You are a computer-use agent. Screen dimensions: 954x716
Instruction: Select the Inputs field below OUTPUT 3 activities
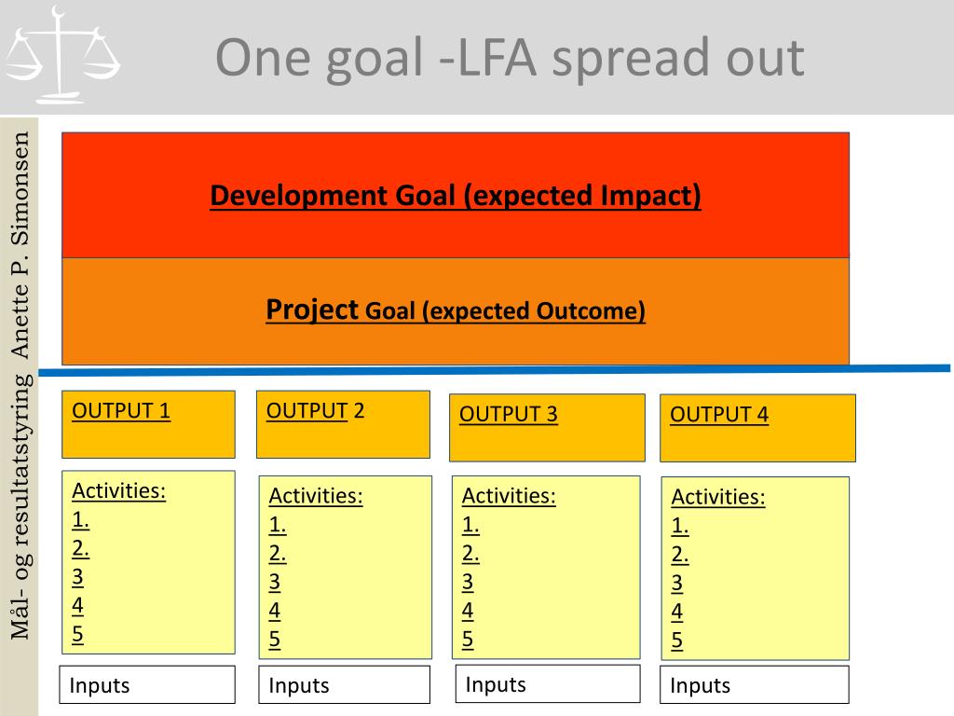pos(548,683)
